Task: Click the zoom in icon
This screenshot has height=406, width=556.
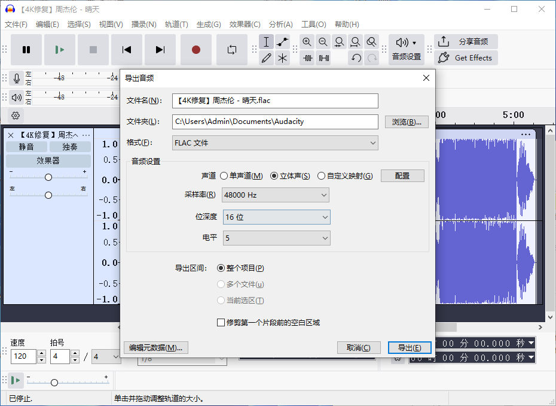Action: pyautogui.click(x=307, y=41)
